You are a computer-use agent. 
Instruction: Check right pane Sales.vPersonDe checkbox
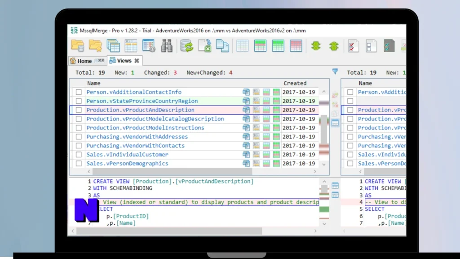[350, 163]
